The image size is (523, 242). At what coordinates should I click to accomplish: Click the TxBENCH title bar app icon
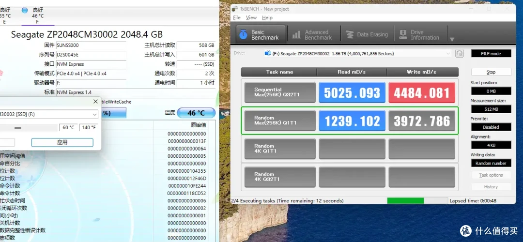click(236, 9)
